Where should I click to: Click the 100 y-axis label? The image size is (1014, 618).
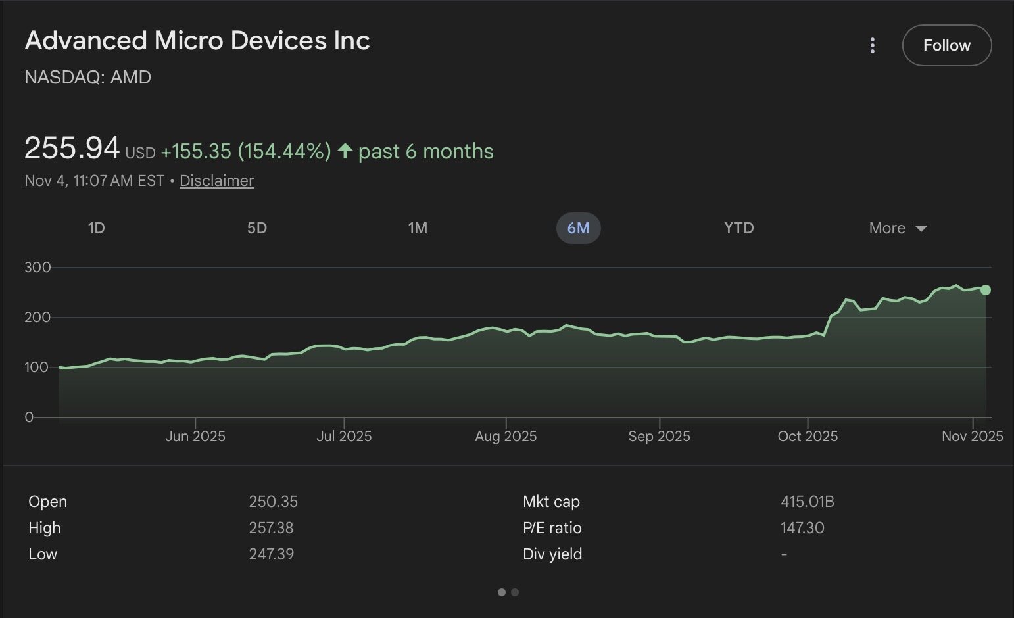pyautogui.click(x=37, y=367)
